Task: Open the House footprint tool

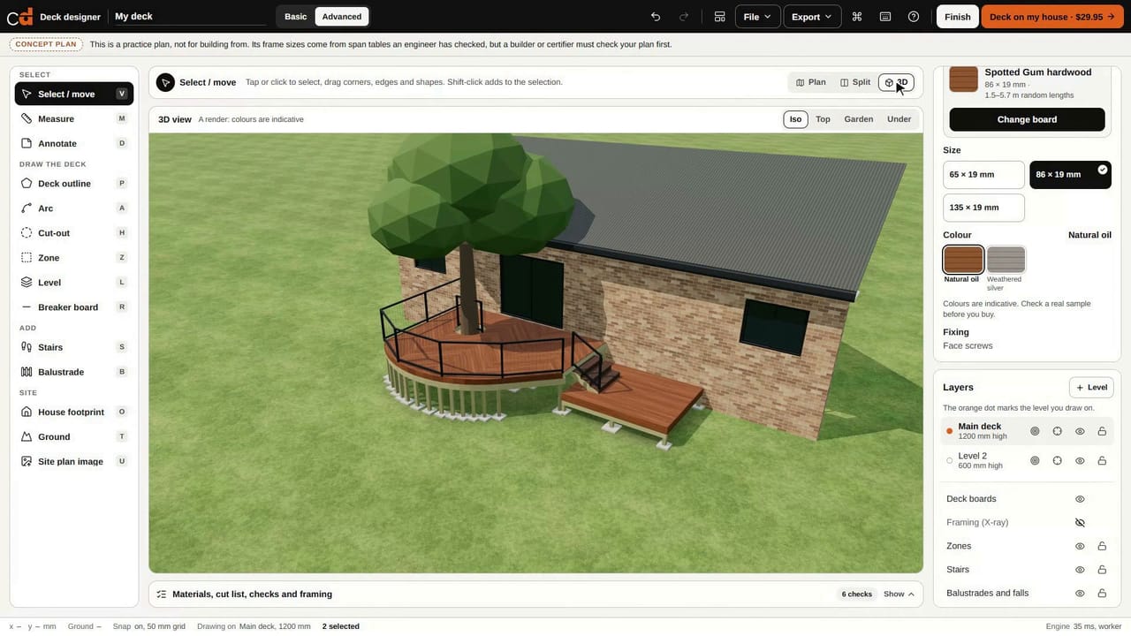Action: [74, 412]
